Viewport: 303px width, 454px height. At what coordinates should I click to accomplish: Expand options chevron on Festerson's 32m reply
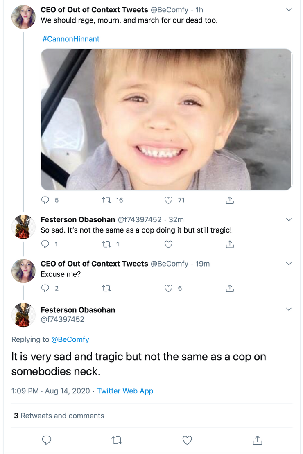289,220
